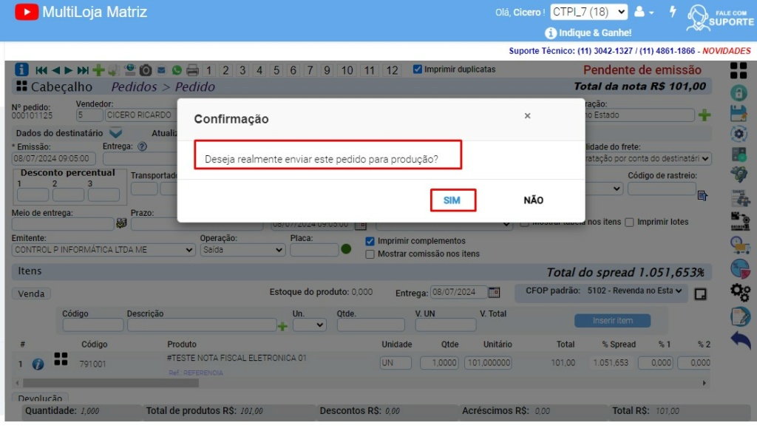Viewport: 757px width, 431px height.
Task: Open the CTPI_7 (18) dropdown
Action: [588, 12]
